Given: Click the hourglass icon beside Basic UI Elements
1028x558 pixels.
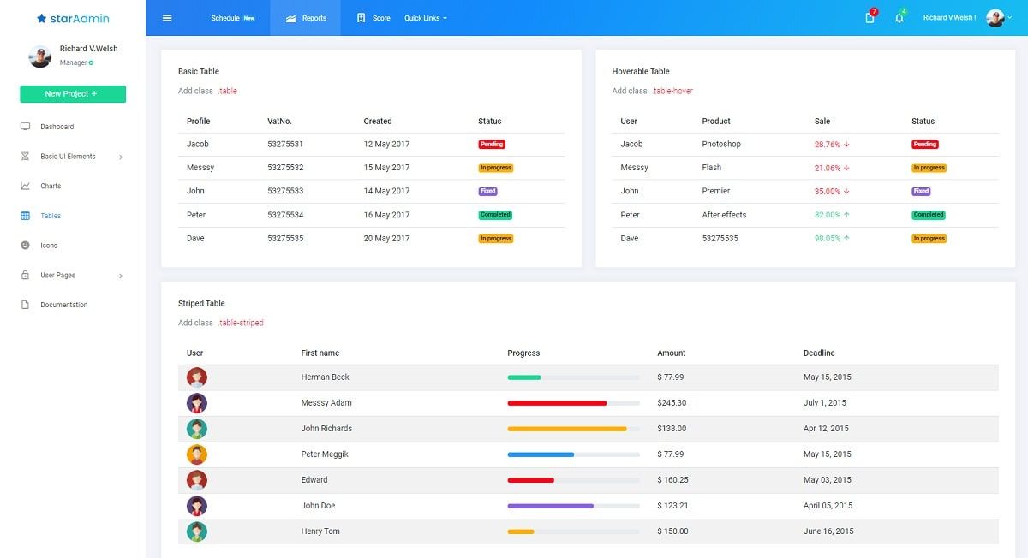Looking at the screenshot, I should (x=26, y=156).
